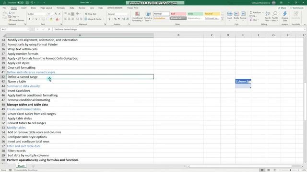This screenshot has height=172, width=307.
Task: Click the Delete cells icon
Action: point(236,14)
